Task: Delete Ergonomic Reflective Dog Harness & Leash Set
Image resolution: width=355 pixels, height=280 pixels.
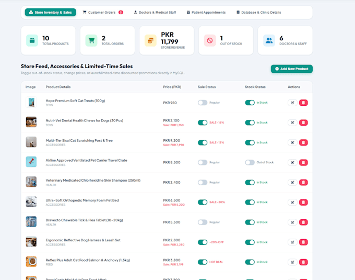Action: click(x=303, y=242)
